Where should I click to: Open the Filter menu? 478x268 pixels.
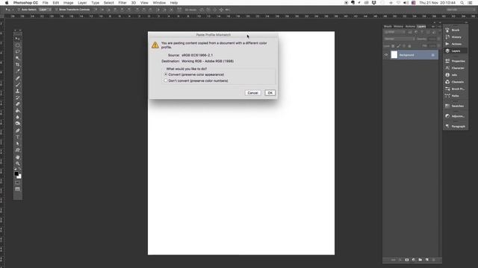[x=122, y=3]
